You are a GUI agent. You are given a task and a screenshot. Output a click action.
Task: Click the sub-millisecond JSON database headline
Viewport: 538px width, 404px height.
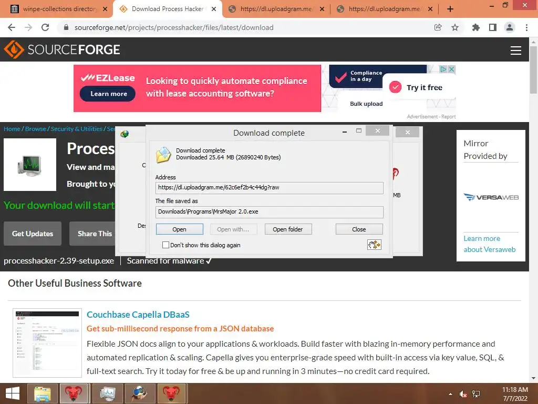point(180,328)
